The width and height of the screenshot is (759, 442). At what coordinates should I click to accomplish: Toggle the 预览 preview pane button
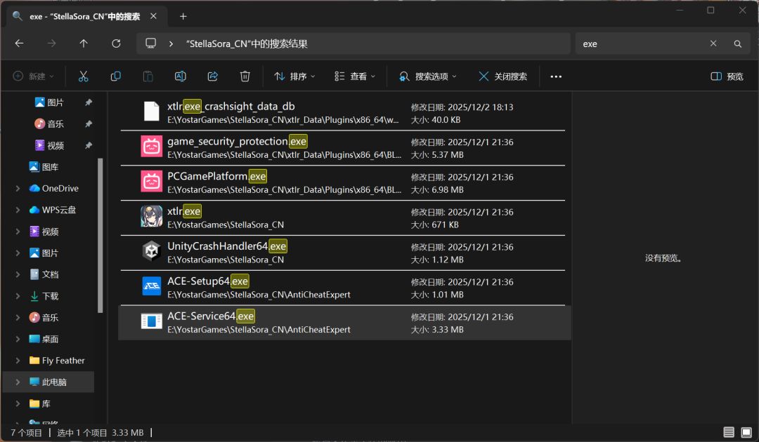(727, 76)
